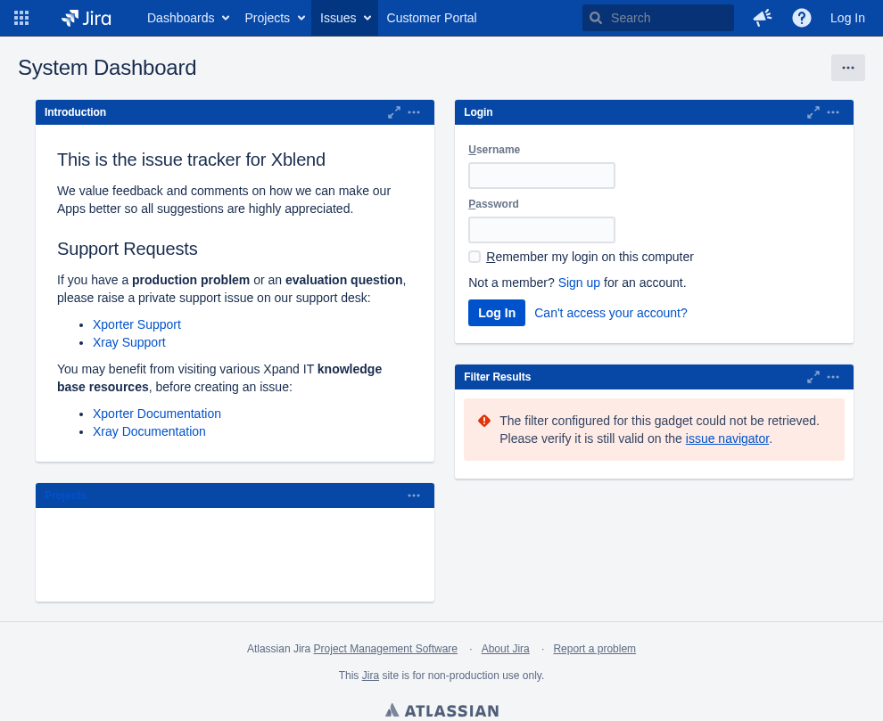The image size is (883, 721).
Task: Open Can't access your account link
Action: pyautogui.click(x=610, y=313)
